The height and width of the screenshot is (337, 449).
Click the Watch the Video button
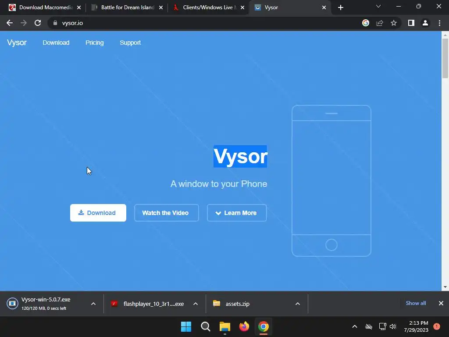click(x=166, y=213)
